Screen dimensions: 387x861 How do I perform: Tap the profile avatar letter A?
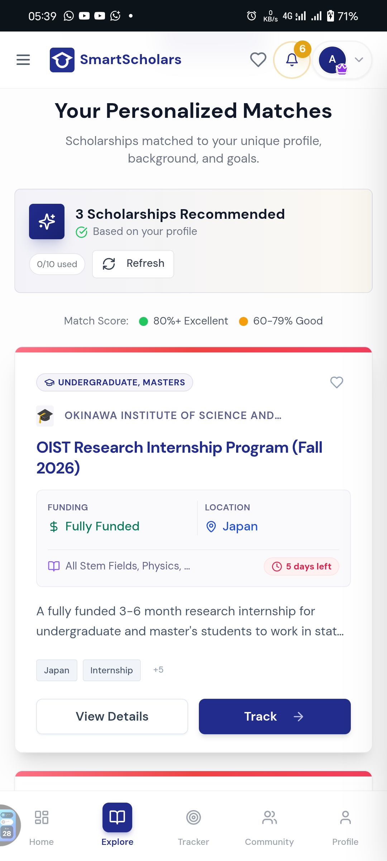pos(333,60)
